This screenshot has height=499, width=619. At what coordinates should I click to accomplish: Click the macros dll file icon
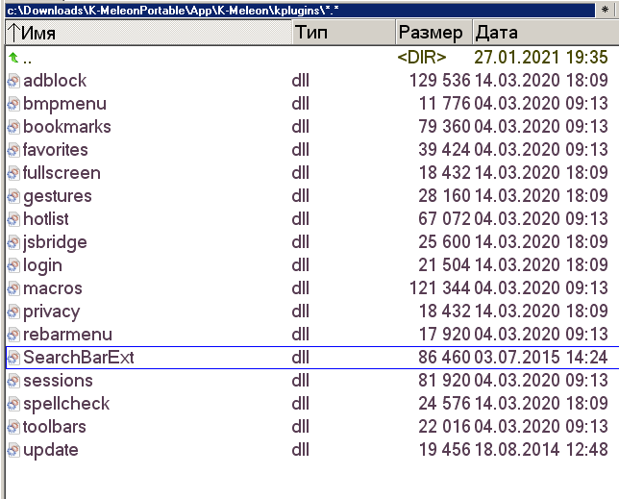(x=13, y=288)
